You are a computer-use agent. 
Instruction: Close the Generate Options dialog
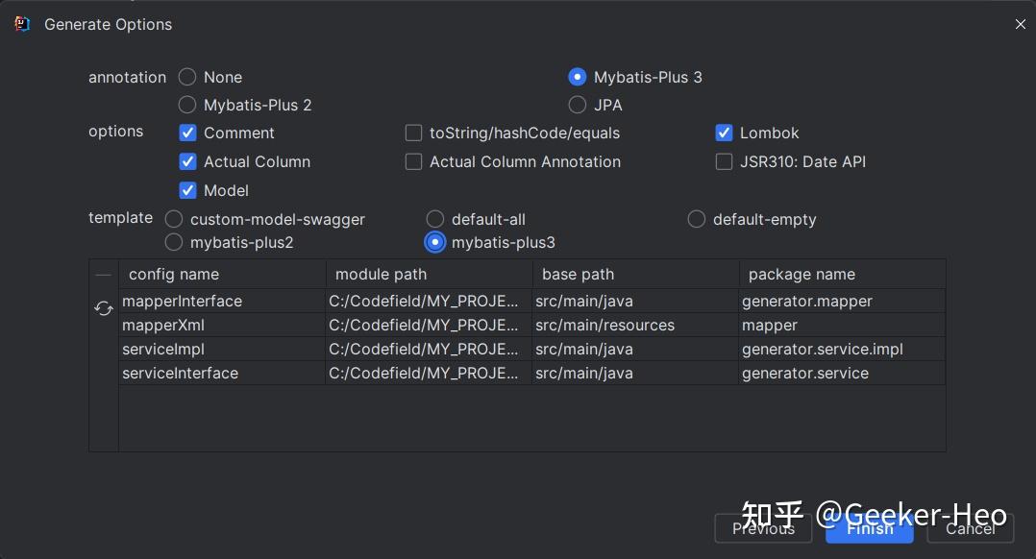[1020, 24]
